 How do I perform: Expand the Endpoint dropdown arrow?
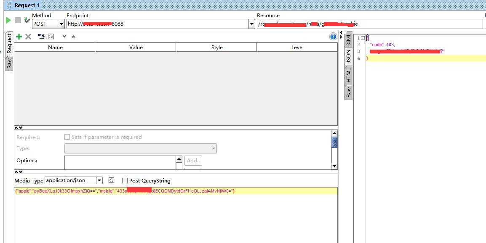252,24
